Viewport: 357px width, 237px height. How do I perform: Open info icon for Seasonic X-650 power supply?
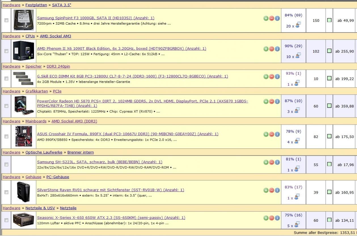click(277, 218)
